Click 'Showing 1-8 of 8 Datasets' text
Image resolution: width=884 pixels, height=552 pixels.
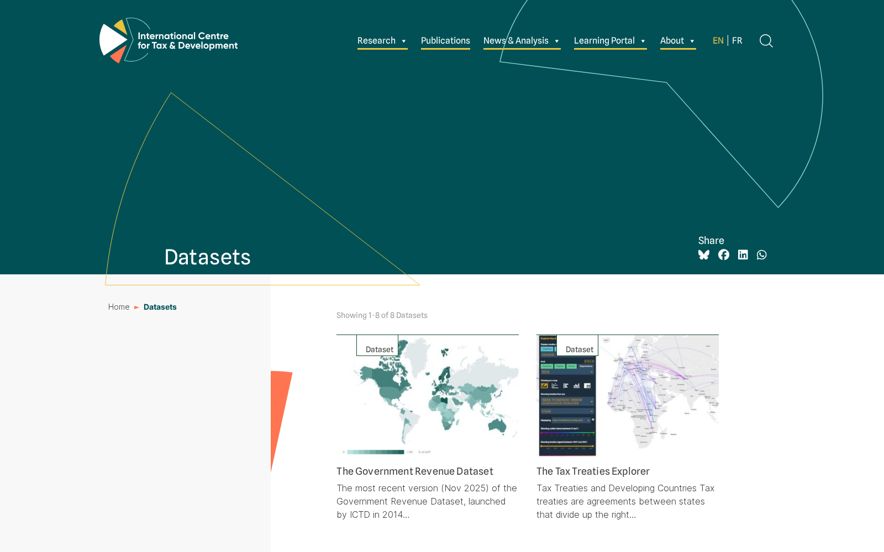point(382,315)
